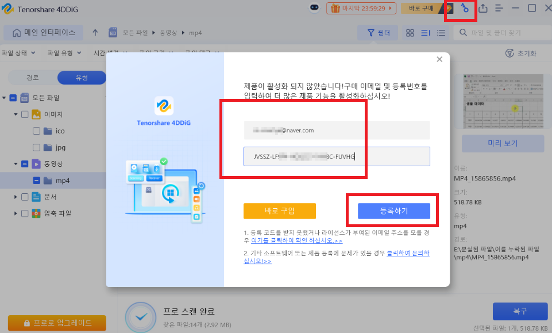The height and width of the screenshot is (333, 552).
Task: Collapse the 이미지 tree node
Action: (16, 114)
